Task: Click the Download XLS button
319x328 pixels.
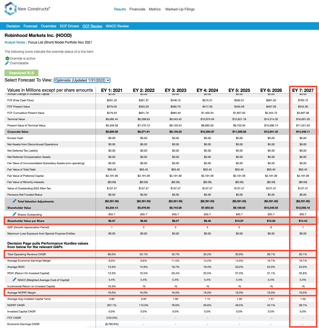Action: 21,73
